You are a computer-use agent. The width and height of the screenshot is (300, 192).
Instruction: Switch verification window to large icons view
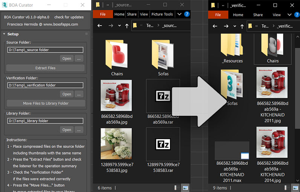coord(295,188)
